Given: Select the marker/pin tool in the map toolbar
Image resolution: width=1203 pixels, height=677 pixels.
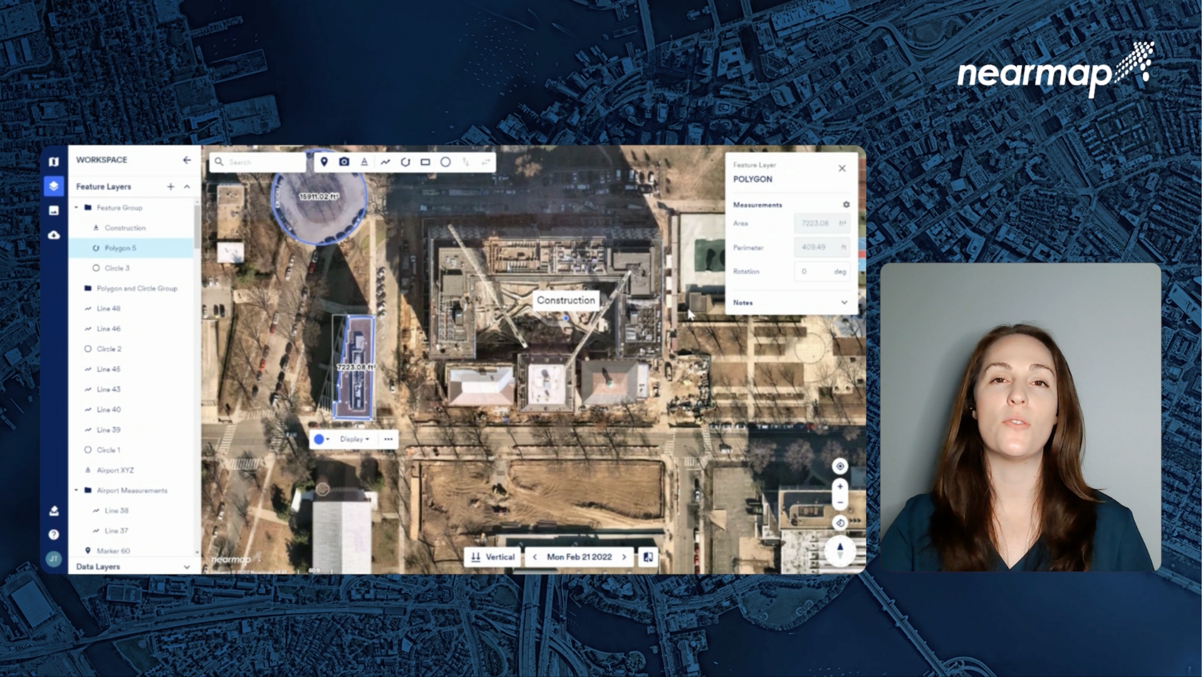Looking at the screenshot, I should (324, 162).
